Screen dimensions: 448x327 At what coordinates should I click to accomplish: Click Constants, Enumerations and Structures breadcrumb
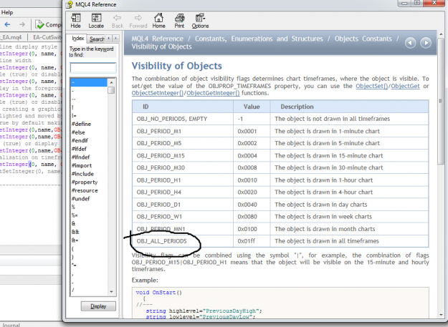click(x=259, y=39)
